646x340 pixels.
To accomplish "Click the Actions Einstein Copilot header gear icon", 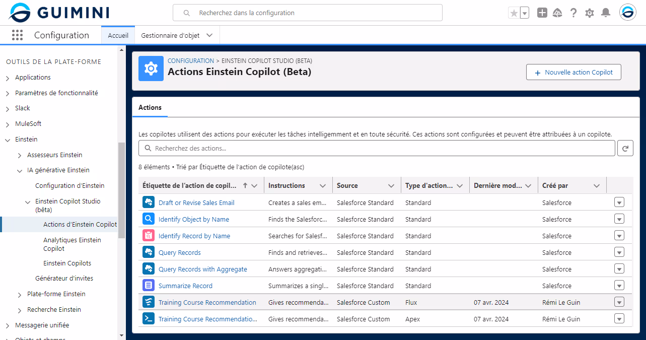I will coord(151,69).
